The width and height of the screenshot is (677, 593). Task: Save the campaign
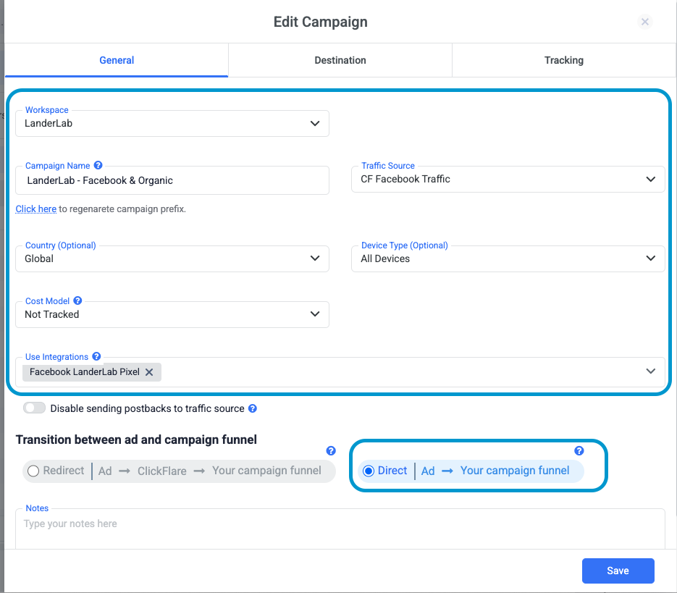pos(618,571)
